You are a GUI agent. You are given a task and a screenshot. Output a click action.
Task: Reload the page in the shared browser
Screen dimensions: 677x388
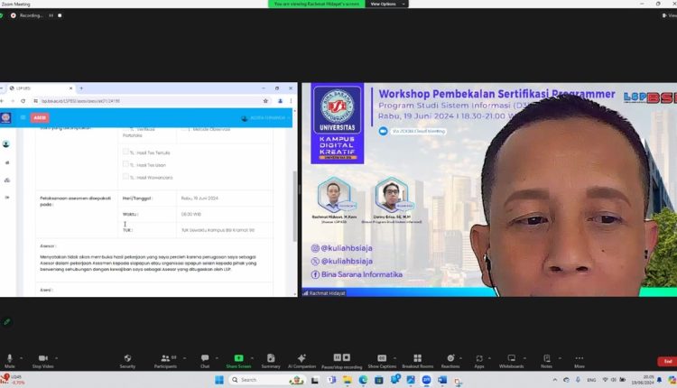tap(23, 101)
